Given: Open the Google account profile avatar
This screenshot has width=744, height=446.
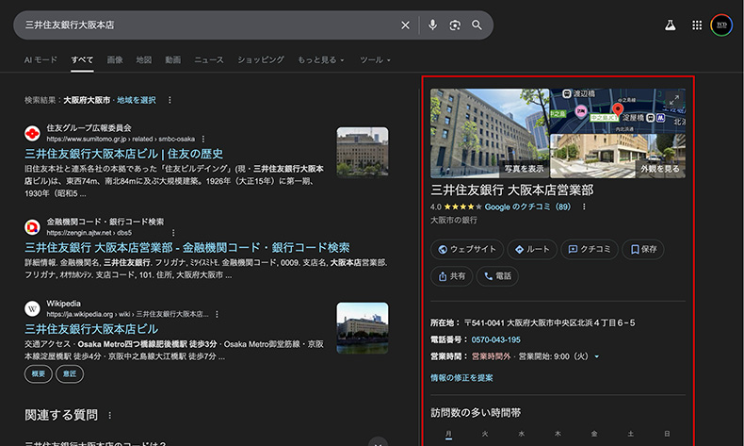Looking at the screenshot, I should click(721, 25).
